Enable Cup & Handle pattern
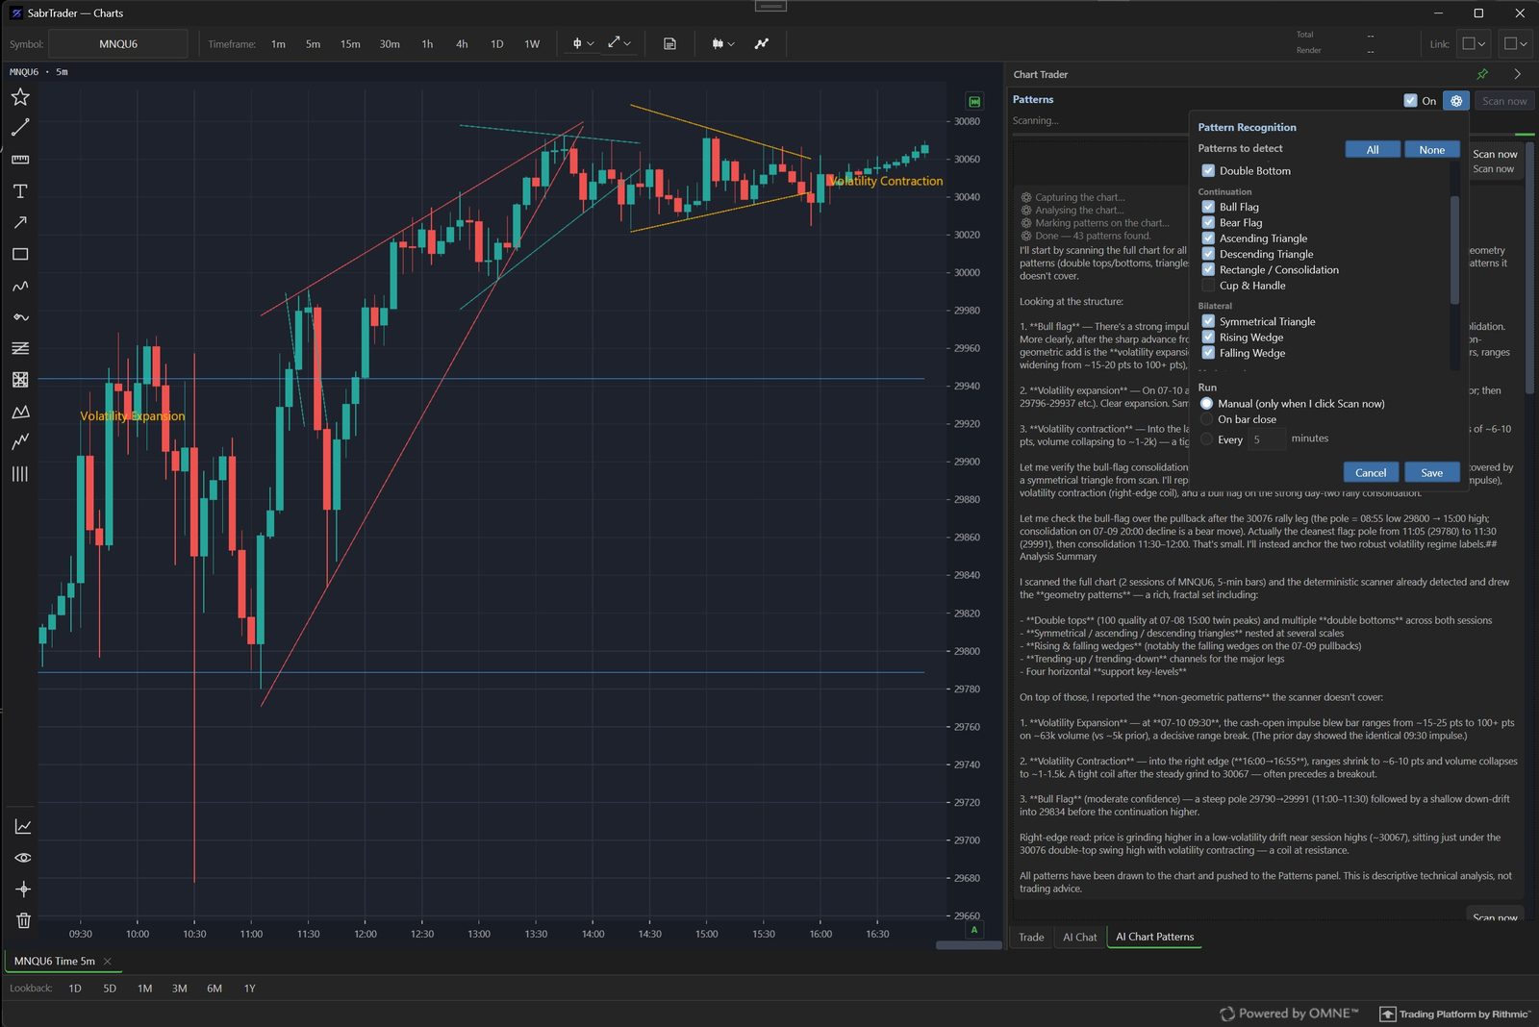1539x1027 pixels. tap(1208, 285)
